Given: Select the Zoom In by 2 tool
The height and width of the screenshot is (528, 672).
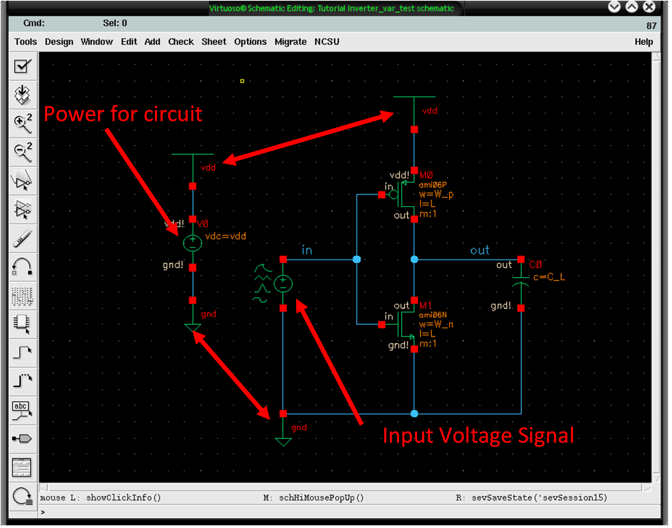Looking at the screenshot, I should click(x=22, y=123).
